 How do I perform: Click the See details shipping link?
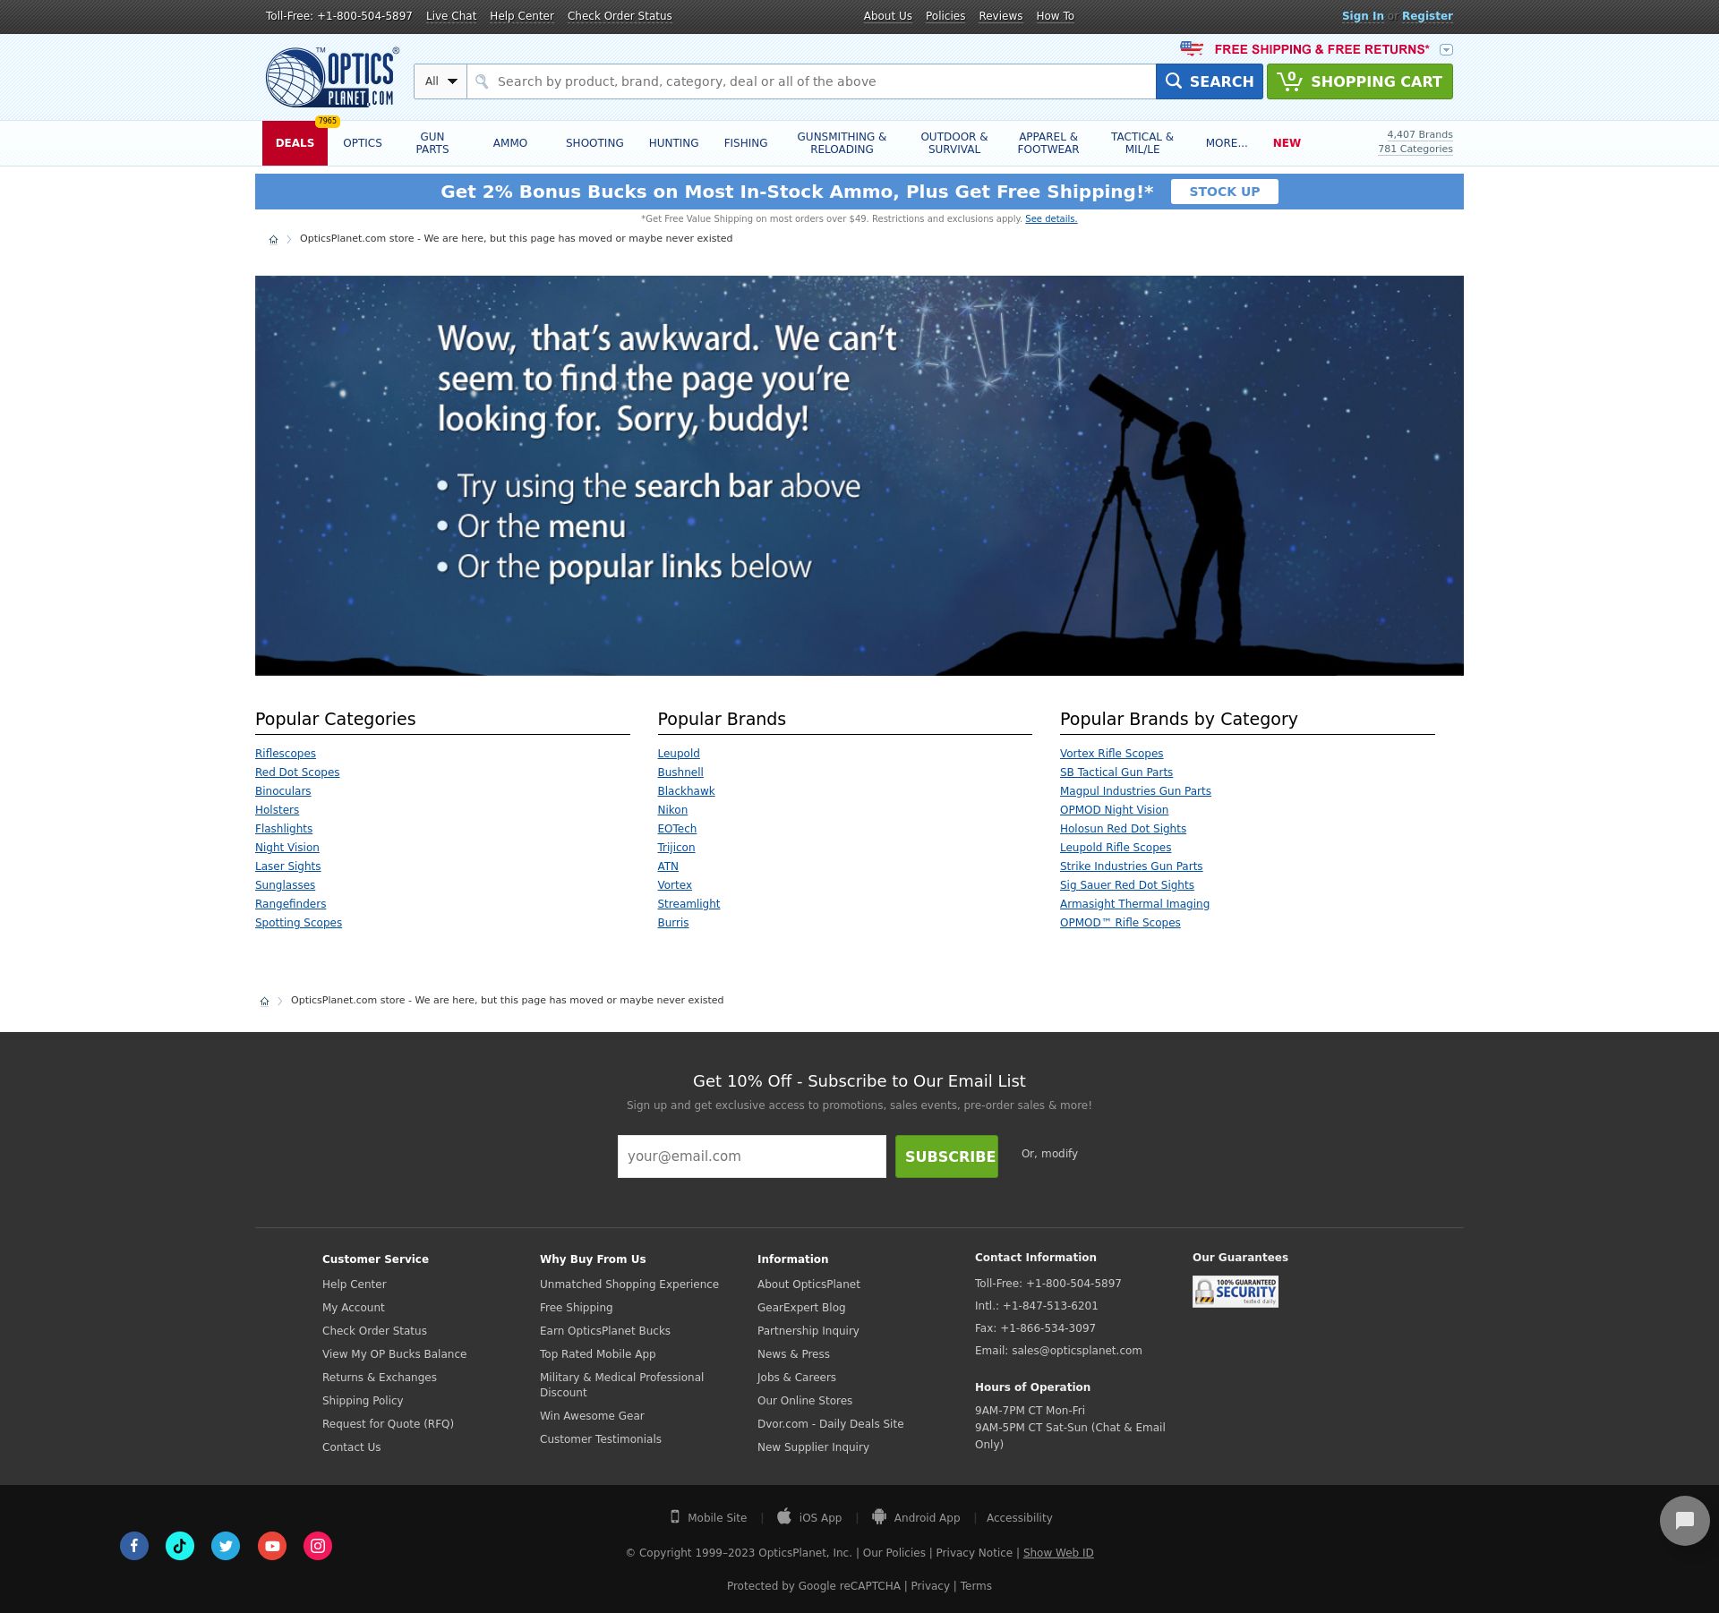pos(1051,219)
